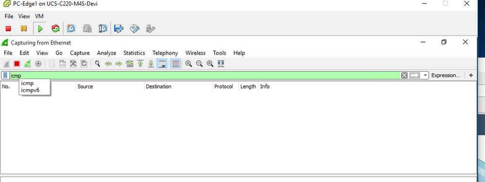This screenshot has width=485, height=182.
Task: Open Wireshark File menu
Action: [x=8, y=53]
